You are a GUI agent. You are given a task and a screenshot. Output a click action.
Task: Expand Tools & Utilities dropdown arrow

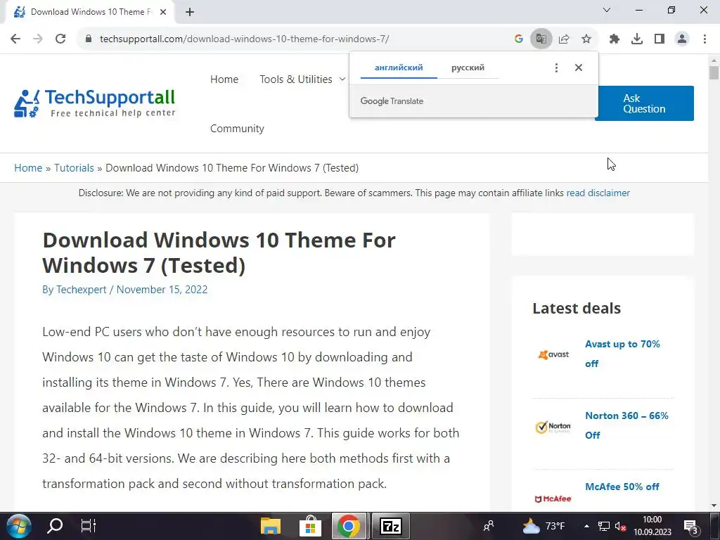pyautogui.click(x=342, y=79)
